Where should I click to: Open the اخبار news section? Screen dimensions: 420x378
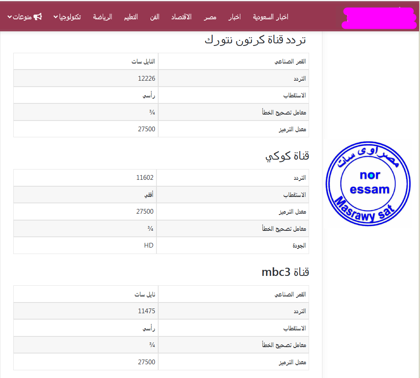[234, 17]
